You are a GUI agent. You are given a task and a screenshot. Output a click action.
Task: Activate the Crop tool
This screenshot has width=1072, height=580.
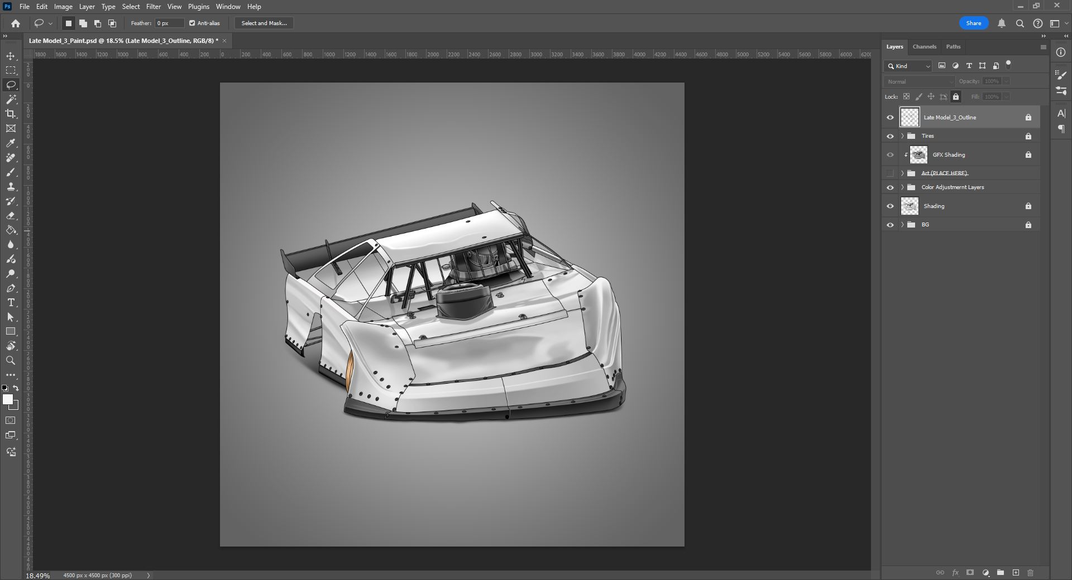(x=11, y=114)
